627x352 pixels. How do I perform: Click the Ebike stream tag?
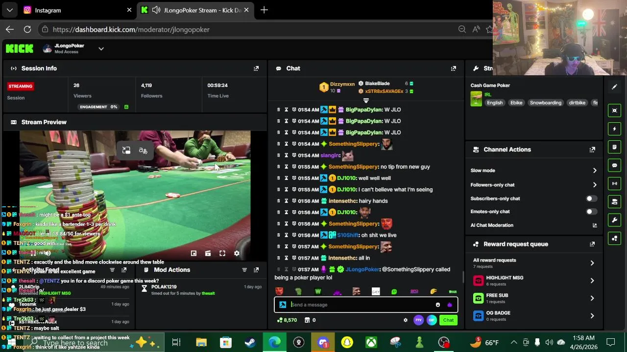[x=516, y=103]
